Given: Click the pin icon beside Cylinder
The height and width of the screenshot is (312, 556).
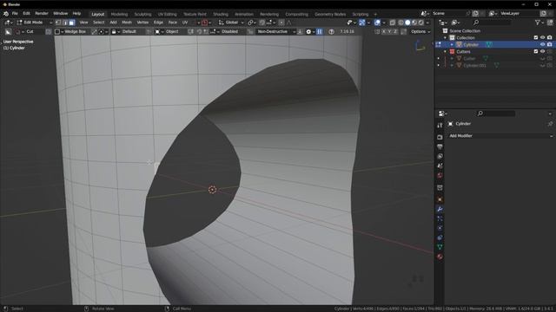Looking at the screenshot, I should [550, 124].
